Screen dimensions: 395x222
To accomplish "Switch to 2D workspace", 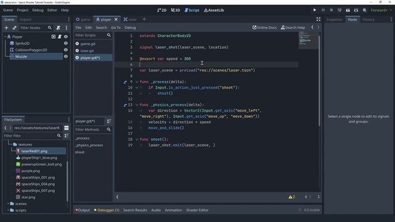I will 162,10.
